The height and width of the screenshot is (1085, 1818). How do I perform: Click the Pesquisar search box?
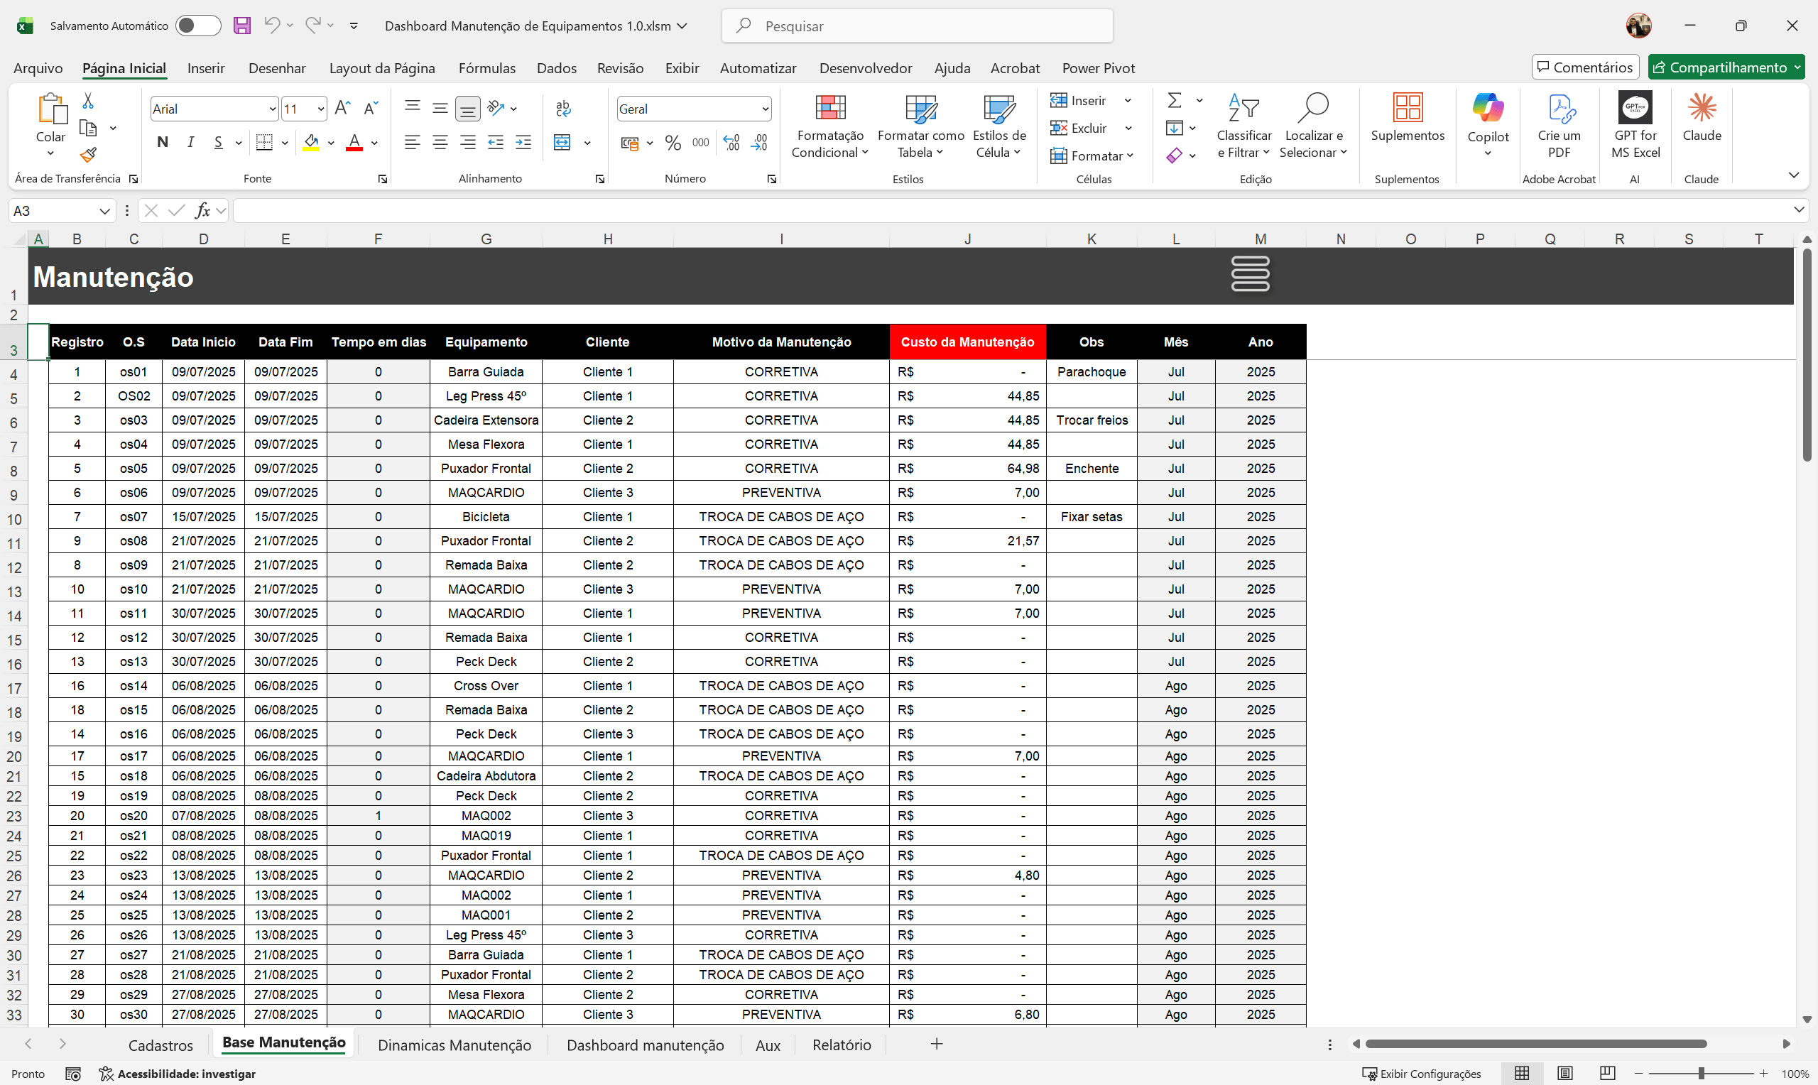918,26
